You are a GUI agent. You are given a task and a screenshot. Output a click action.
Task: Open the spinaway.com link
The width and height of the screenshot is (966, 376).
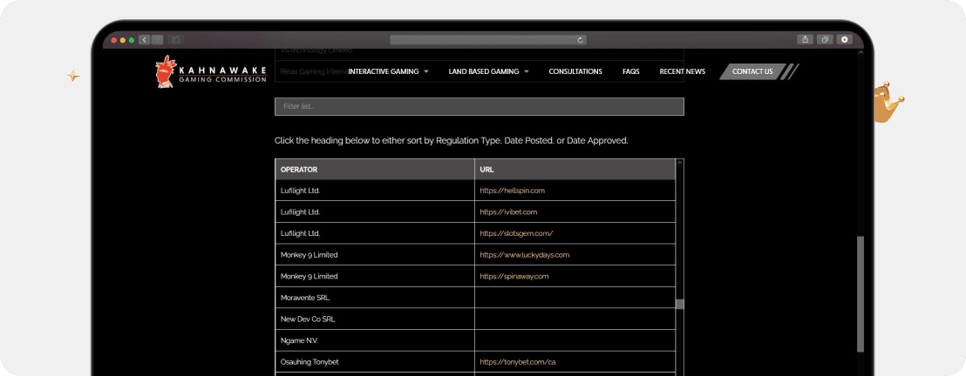pyautogui.click(x=514, y=276)
